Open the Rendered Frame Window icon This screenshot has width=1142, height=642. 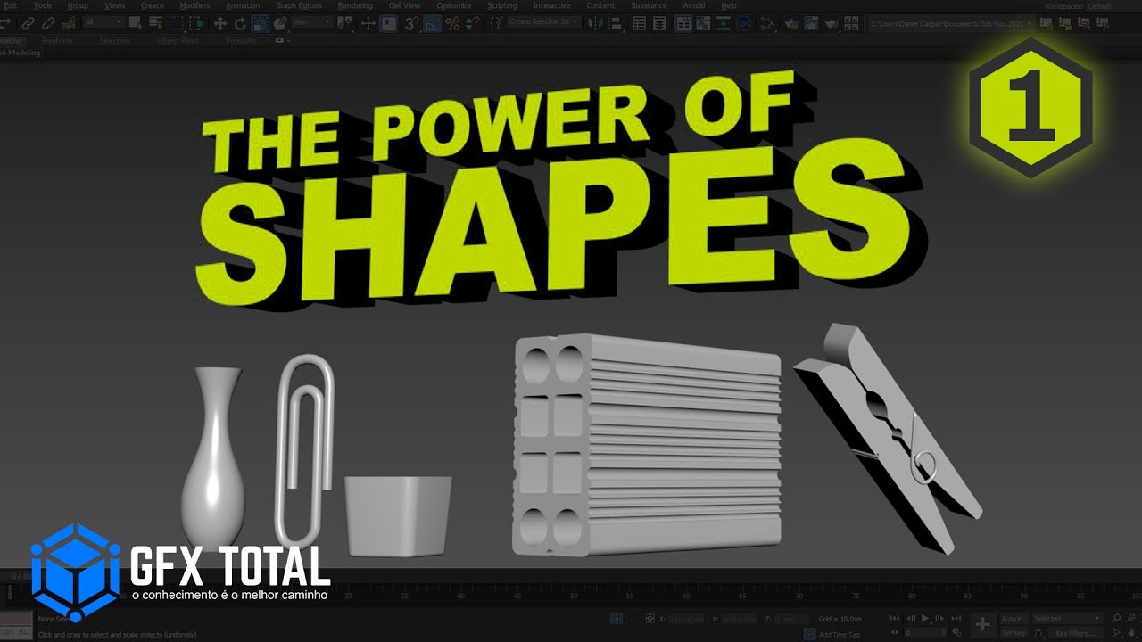tap(811, 23)
